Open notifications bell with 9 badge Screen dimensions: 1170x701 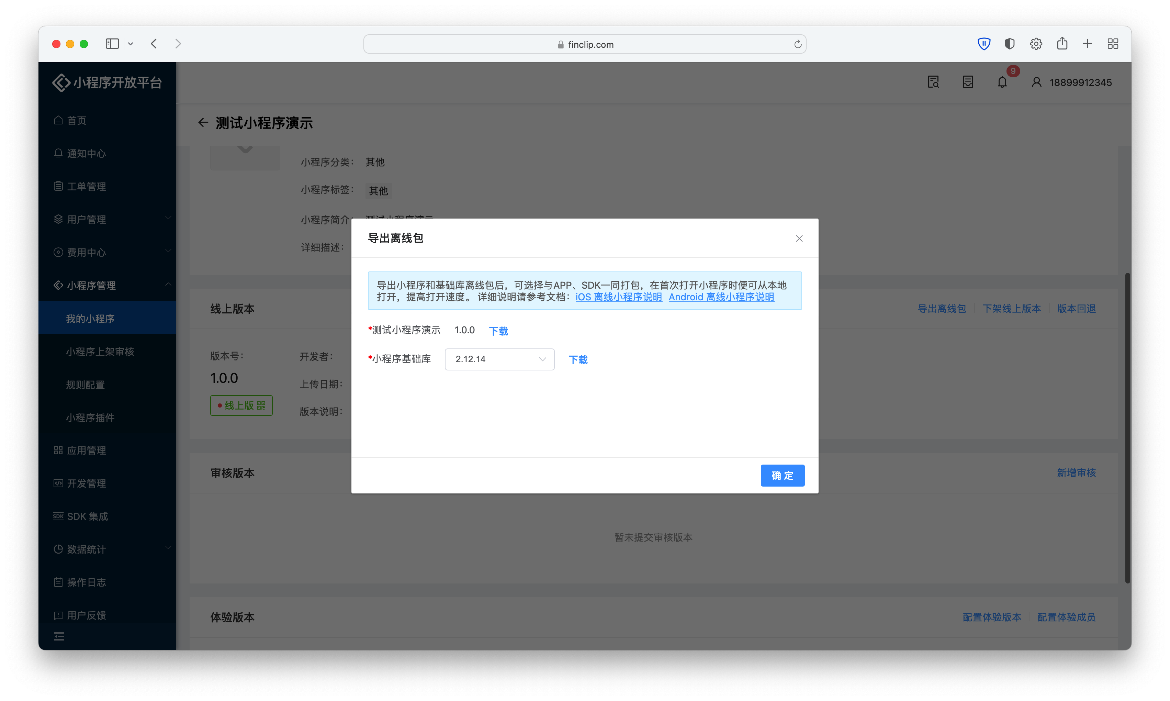click(1002, 82)
